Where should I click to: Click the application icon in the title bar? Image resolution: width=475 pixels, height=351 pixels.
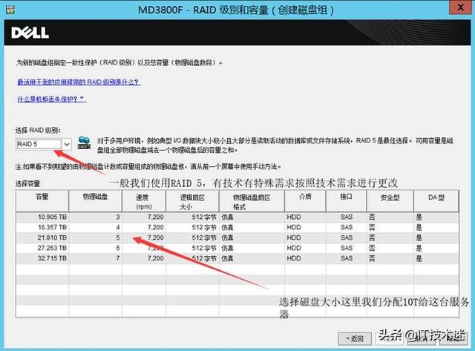10,10
